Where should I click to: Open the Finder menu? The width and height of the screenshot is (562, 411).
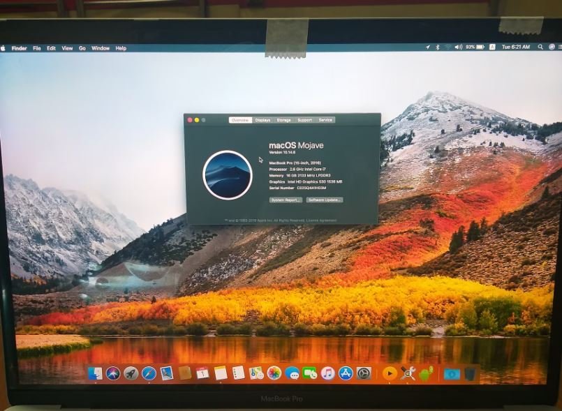(x=20, y=48)
